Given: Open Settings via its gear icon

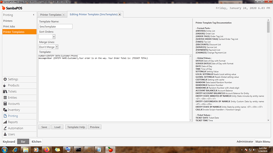Looking at the screenshot, I should 5,79.
